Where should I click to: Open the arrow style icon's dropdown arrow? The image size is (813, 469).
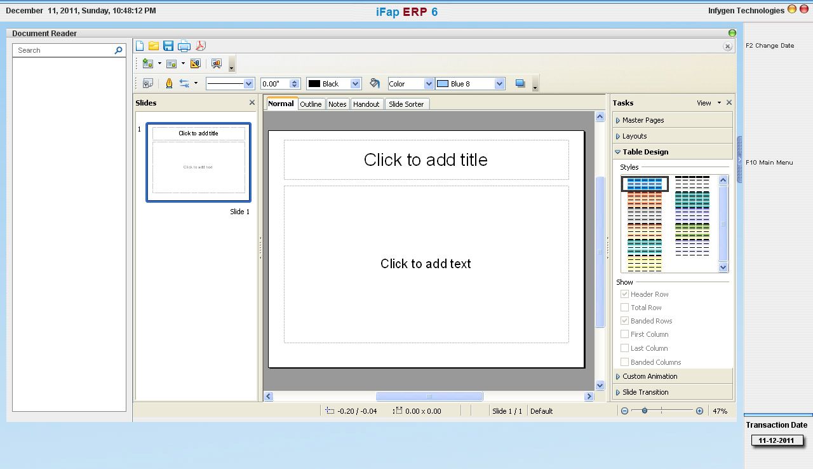[x=196, y=83]
